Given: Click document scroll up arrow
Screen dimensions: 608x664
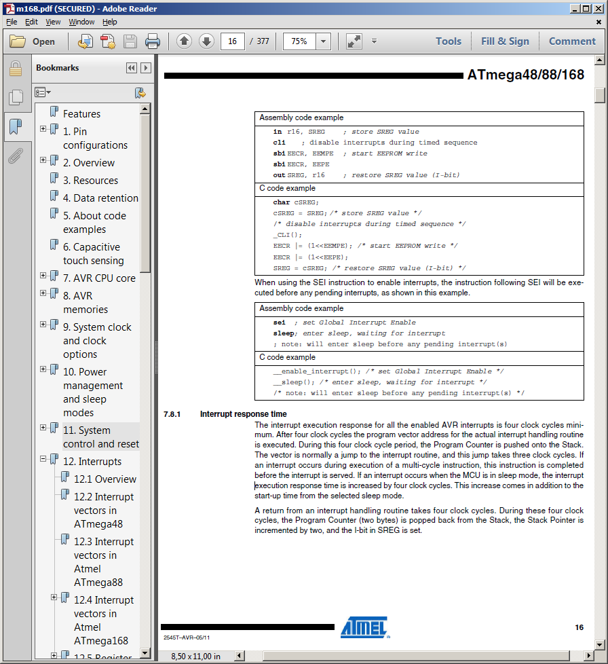Looking at the screenshot, I should [x=600, y=60].
